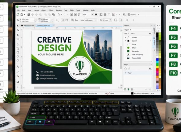Click the page width 210.0 mm field
Viewport: 181px width, 132px height.
[45, 19]
